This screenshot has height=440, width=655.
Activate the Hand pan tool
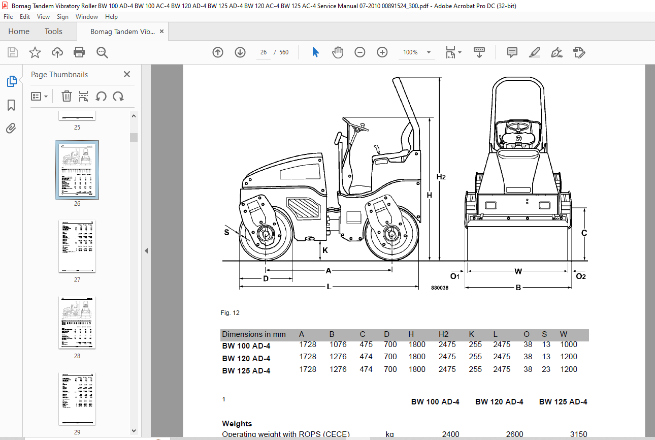338,52
